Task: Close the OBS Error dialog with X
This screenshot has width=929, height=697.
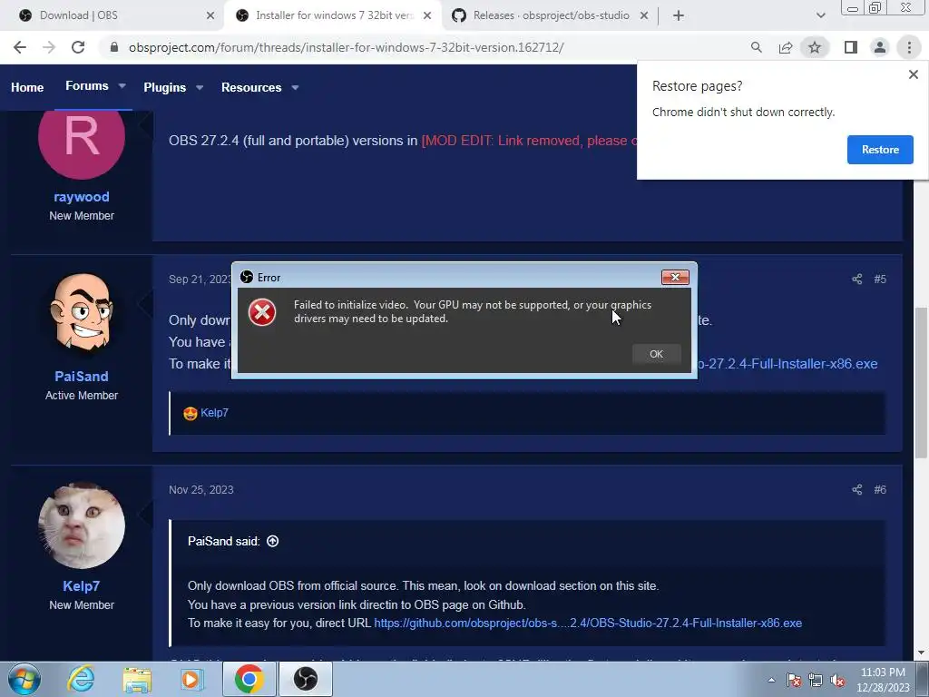Action: 675,278
